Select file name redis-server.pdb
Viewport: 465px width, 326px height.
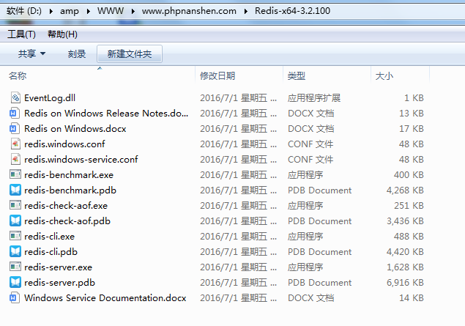59,282
